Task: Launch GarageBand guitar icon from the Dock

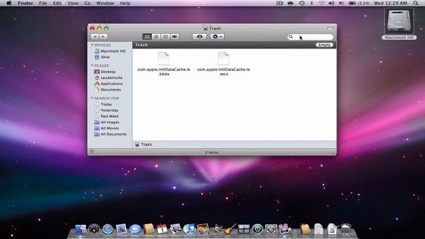Action: click(x=230, y=229)
